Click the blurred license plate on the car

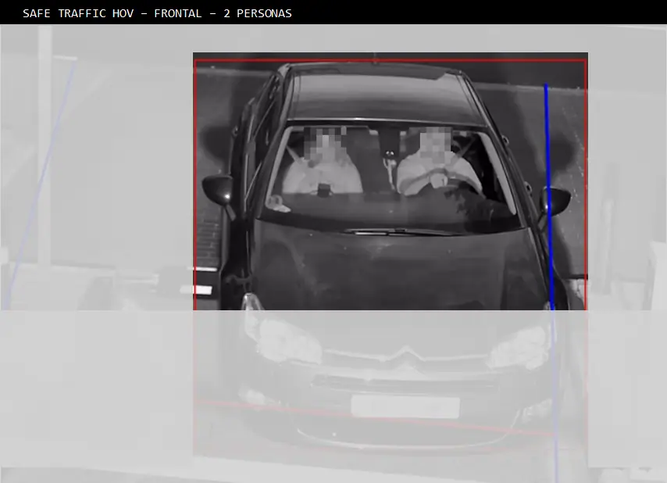tap(405, 406)
